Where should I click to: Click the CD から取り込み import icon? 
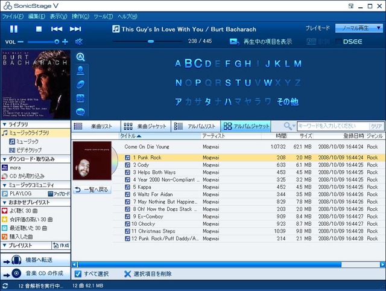(x=5, y=176)
